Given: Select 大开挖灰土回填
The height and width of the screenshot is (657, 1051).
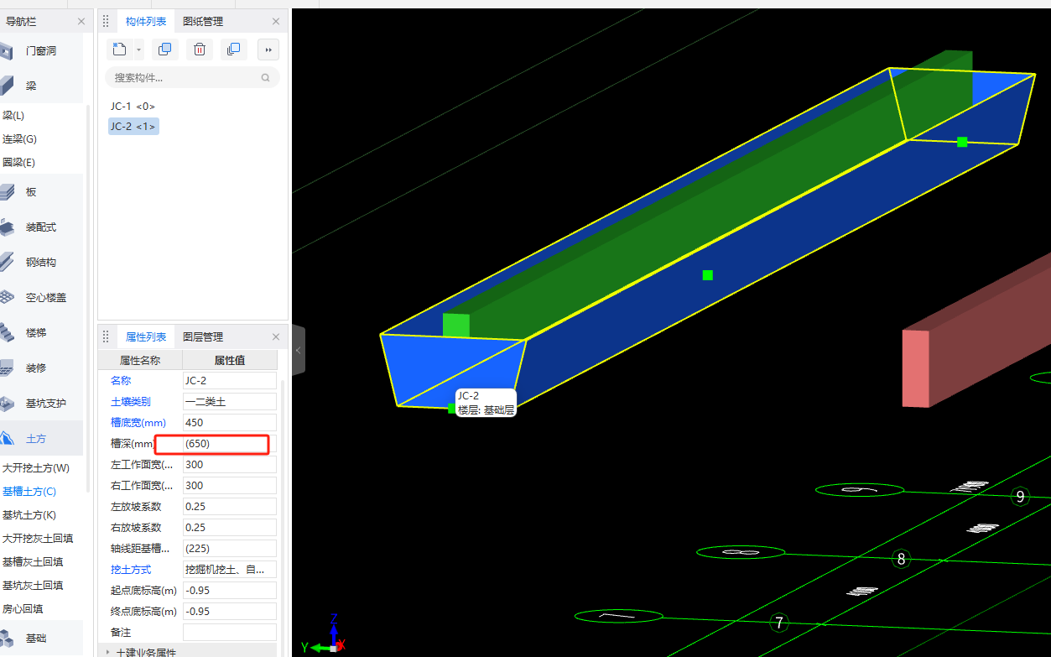Looking at the screenshot, I should pos(38,539).
